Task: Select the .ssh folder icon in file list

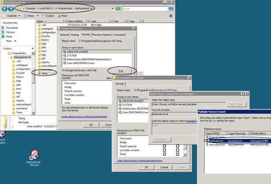Action: (39, 25)
